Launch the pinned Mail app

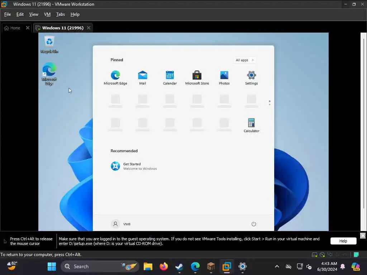pyautogui.click(x=143, y=78)
